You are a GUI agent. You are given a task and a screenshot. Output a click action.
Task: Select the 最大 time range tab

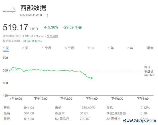click(x=150, y=48)
